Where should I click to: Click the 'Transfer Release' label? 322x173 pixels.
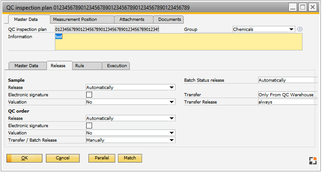[x=200, y=102]
